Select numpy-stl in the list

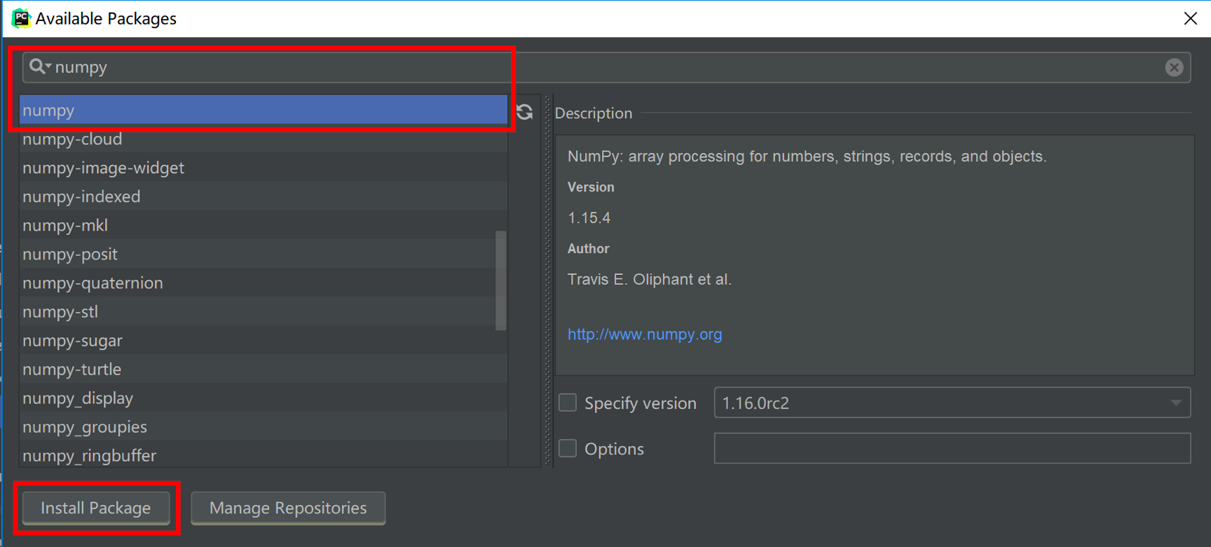[264, 311]
